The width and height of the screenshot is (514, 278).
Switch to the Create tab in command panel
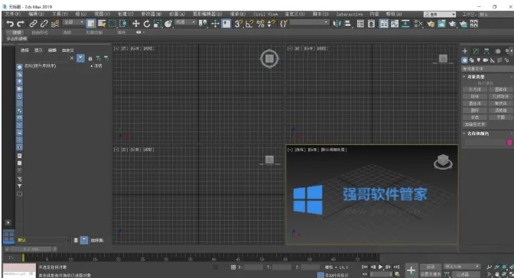tap(465, 51)
